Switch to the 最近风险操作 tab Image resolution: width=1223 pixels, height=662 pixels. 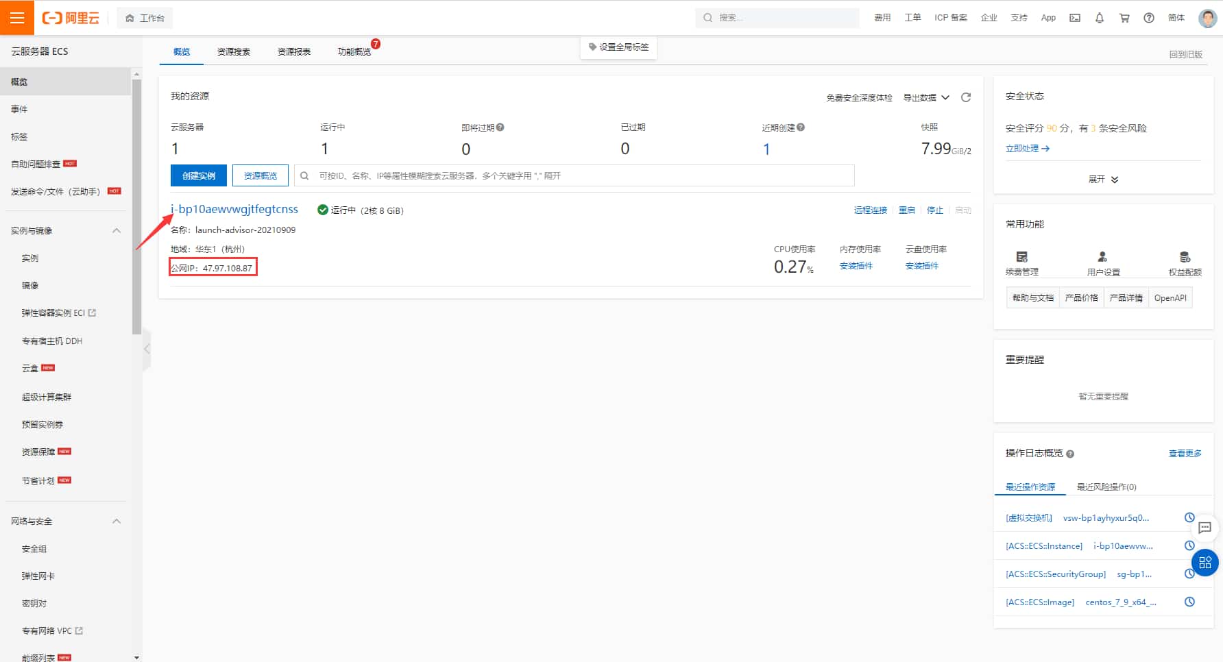coord(1106,487)
